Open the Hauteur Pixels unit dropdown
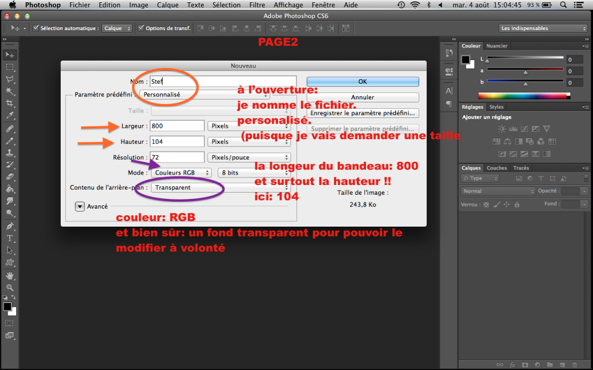Viewport: 593px width, 370px height. click(249, 142)
